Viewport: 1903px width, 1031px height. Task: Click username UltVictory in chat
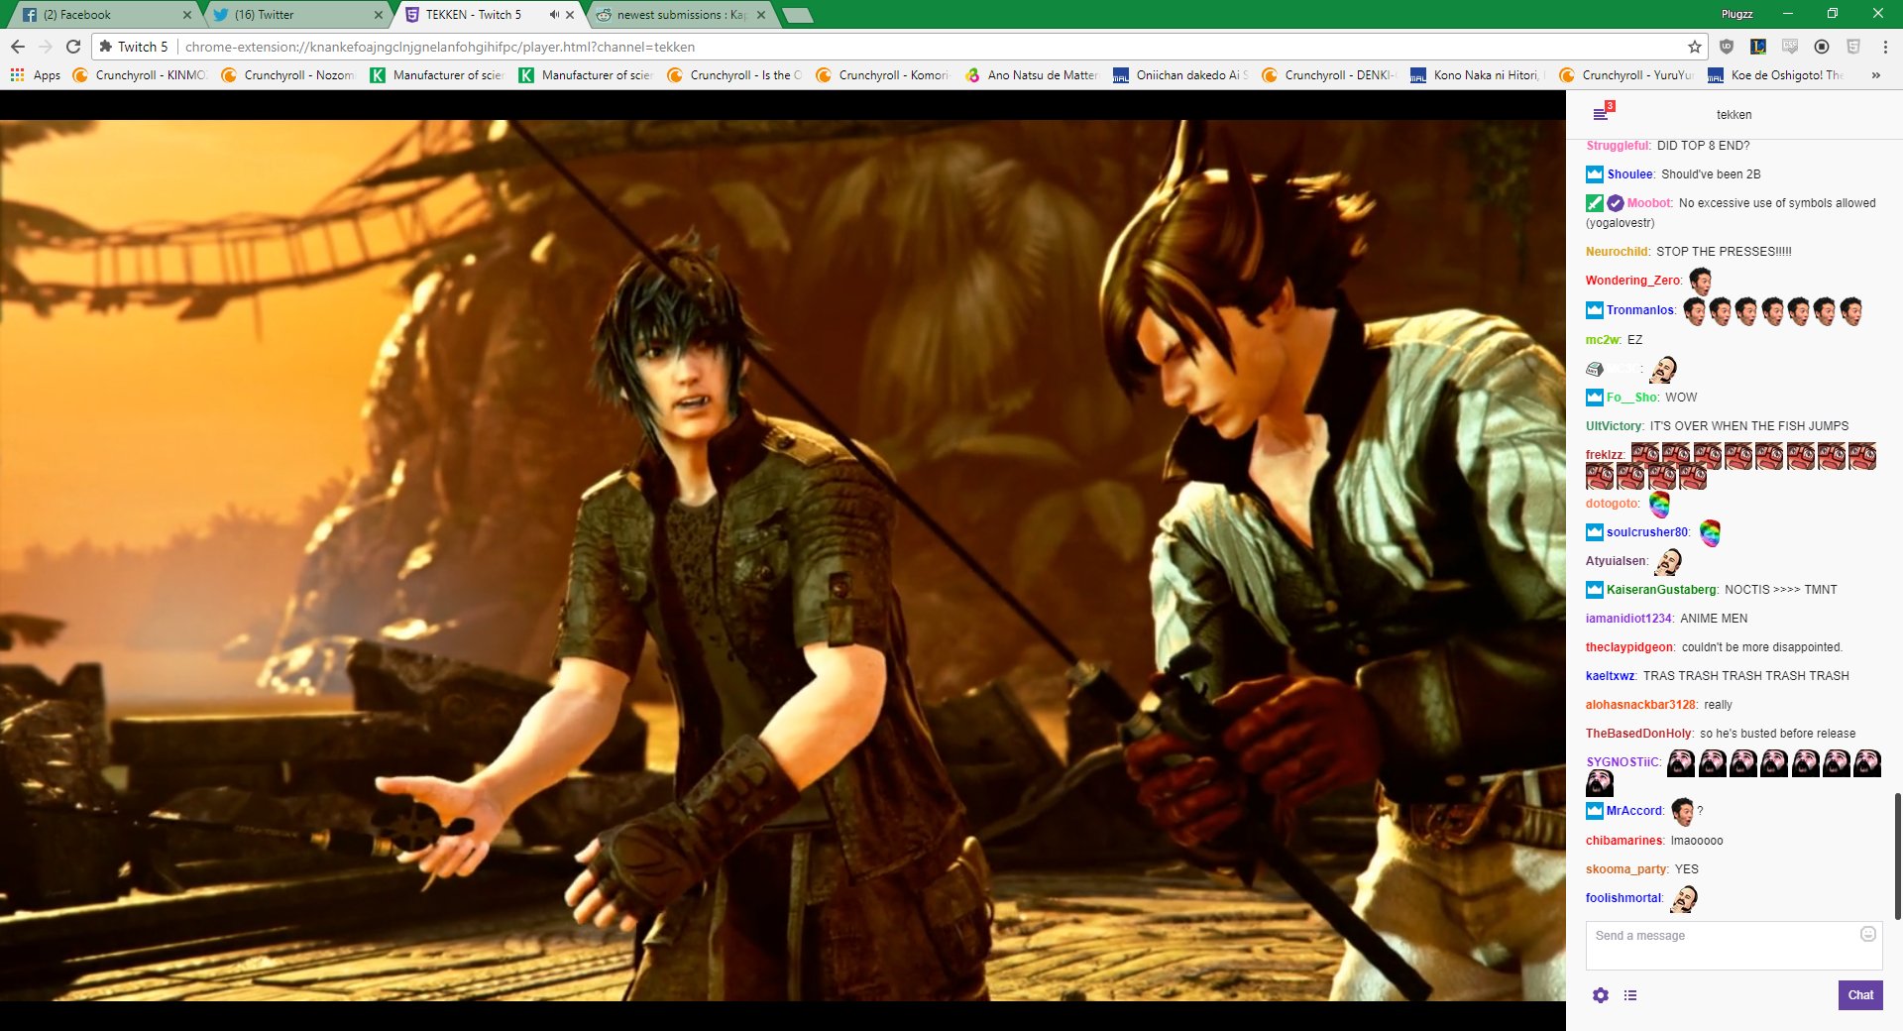(x=1614, y=426)
